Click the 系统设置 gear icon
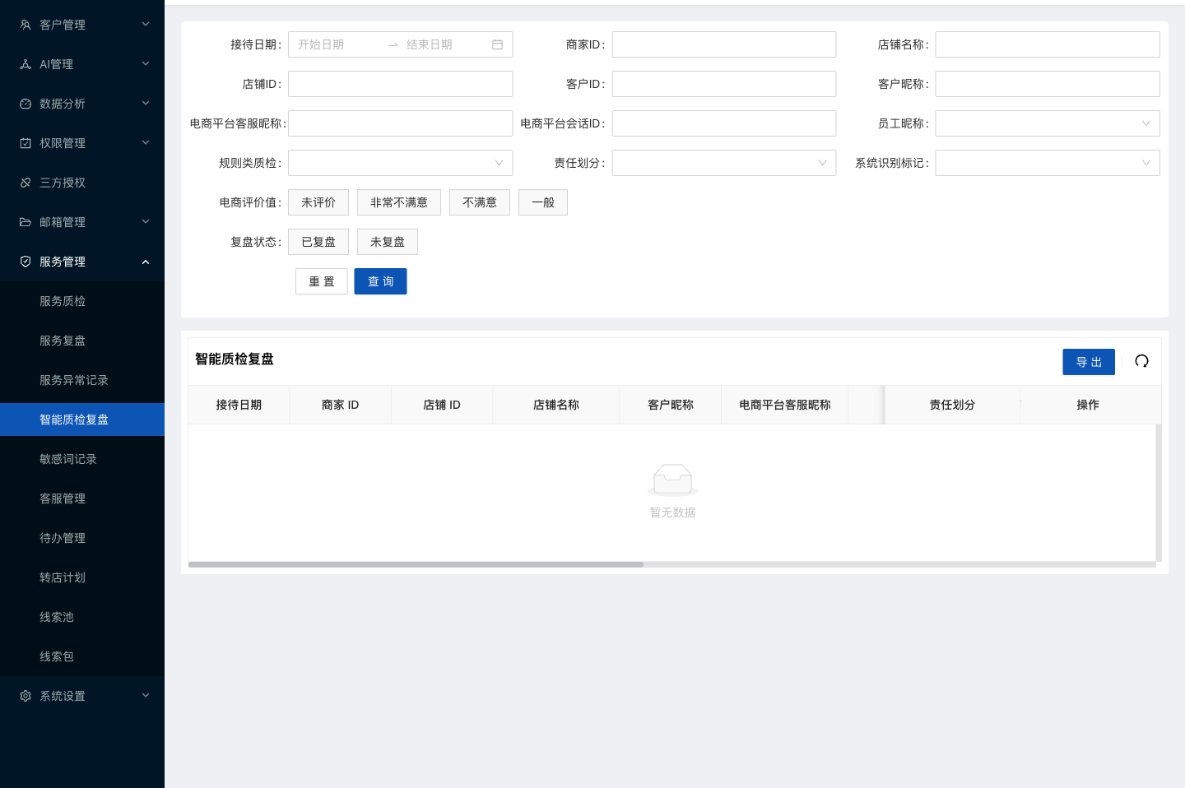 pyautogui.click(x=26, y=696)
